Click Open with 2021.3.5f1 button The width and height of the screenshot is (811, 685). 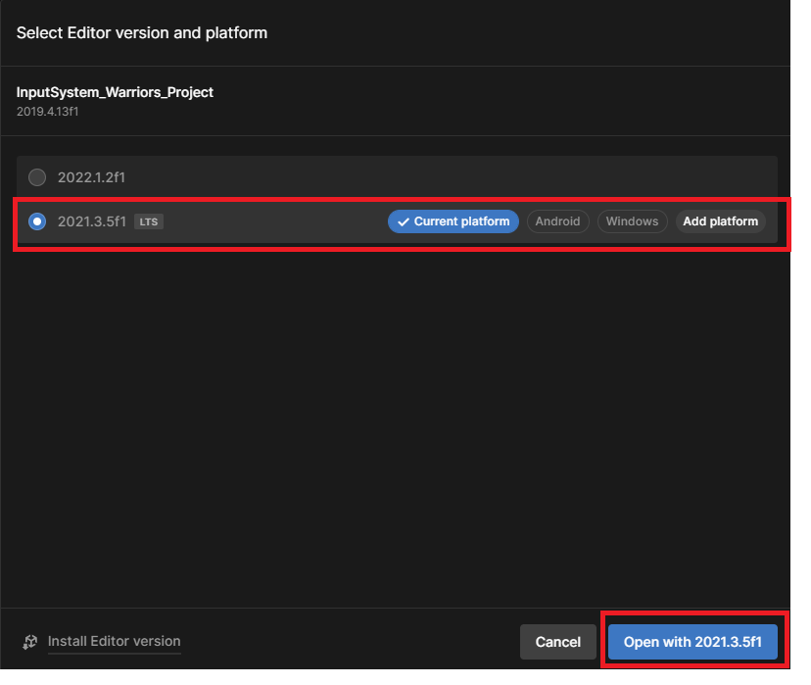pyautogui.click(x=692, y=642)
